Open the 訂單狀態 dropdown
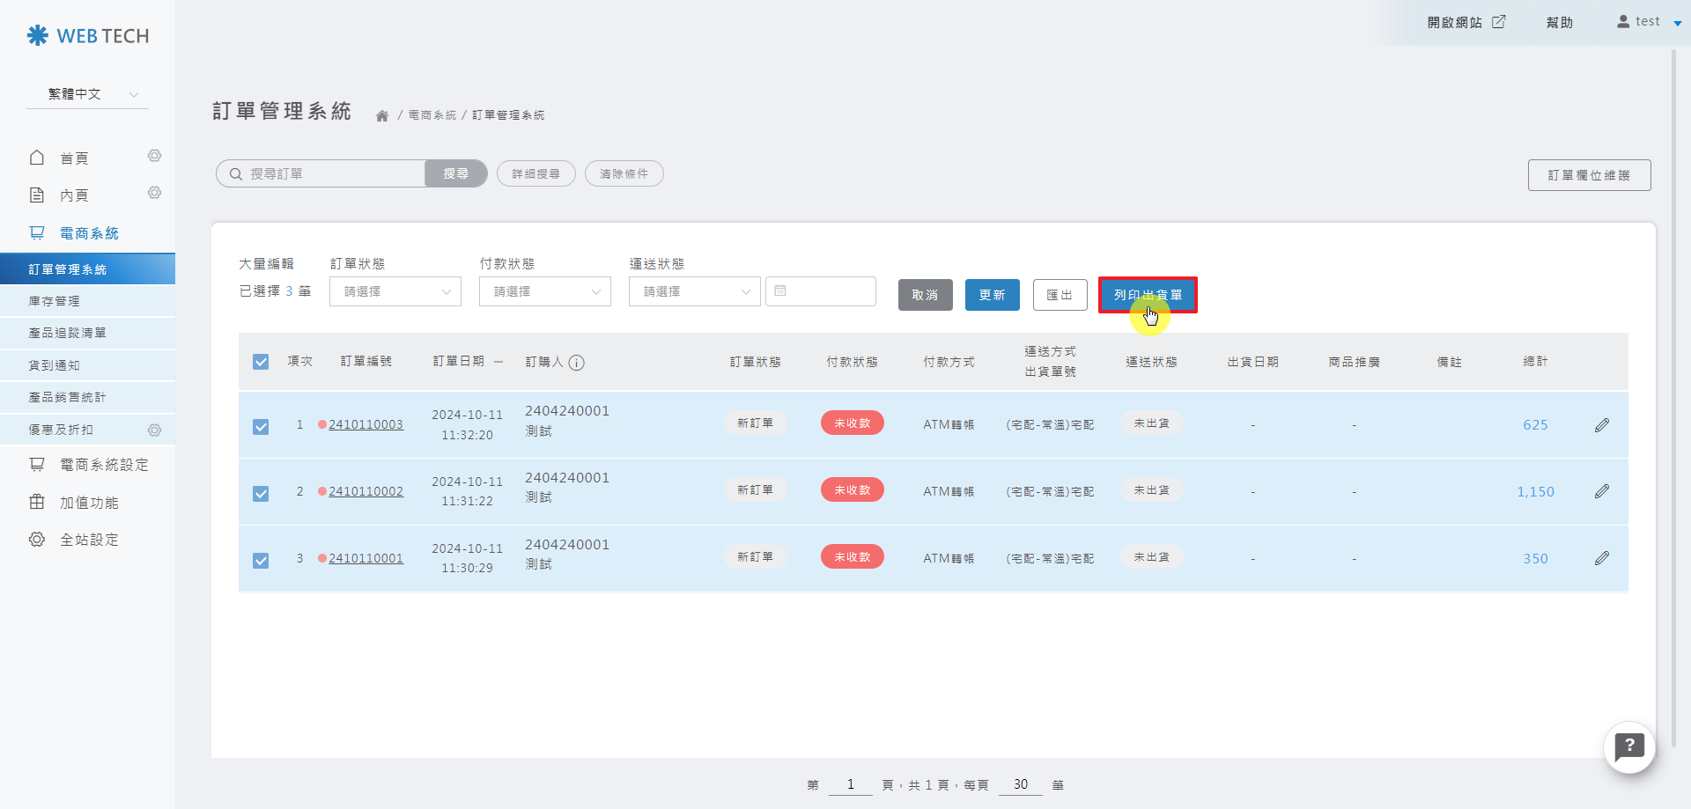This screenshot has height=809, width=1691. click(395, 291)
